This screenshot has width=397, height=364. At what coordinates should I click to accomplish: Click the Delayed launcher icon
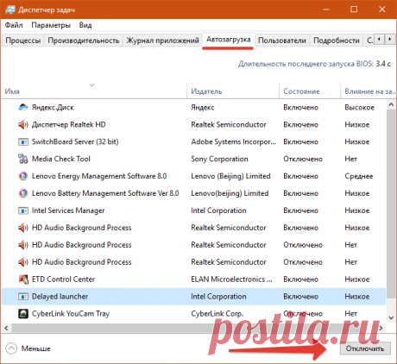click(x=23, y=297)
